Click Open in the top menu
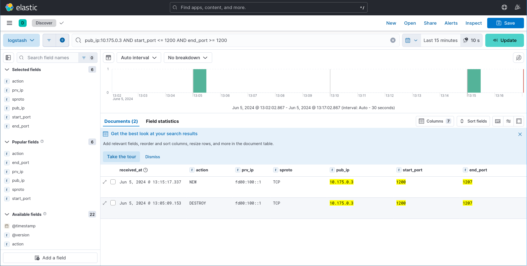 click(x=410, y=23)
